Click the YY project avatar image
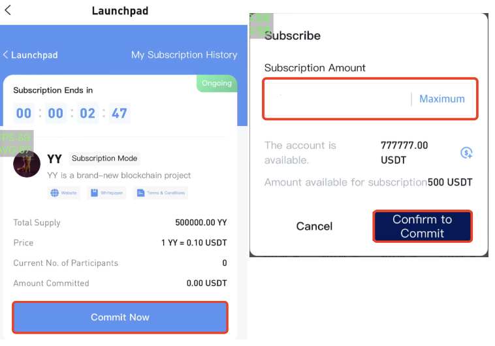 point(27,163)
